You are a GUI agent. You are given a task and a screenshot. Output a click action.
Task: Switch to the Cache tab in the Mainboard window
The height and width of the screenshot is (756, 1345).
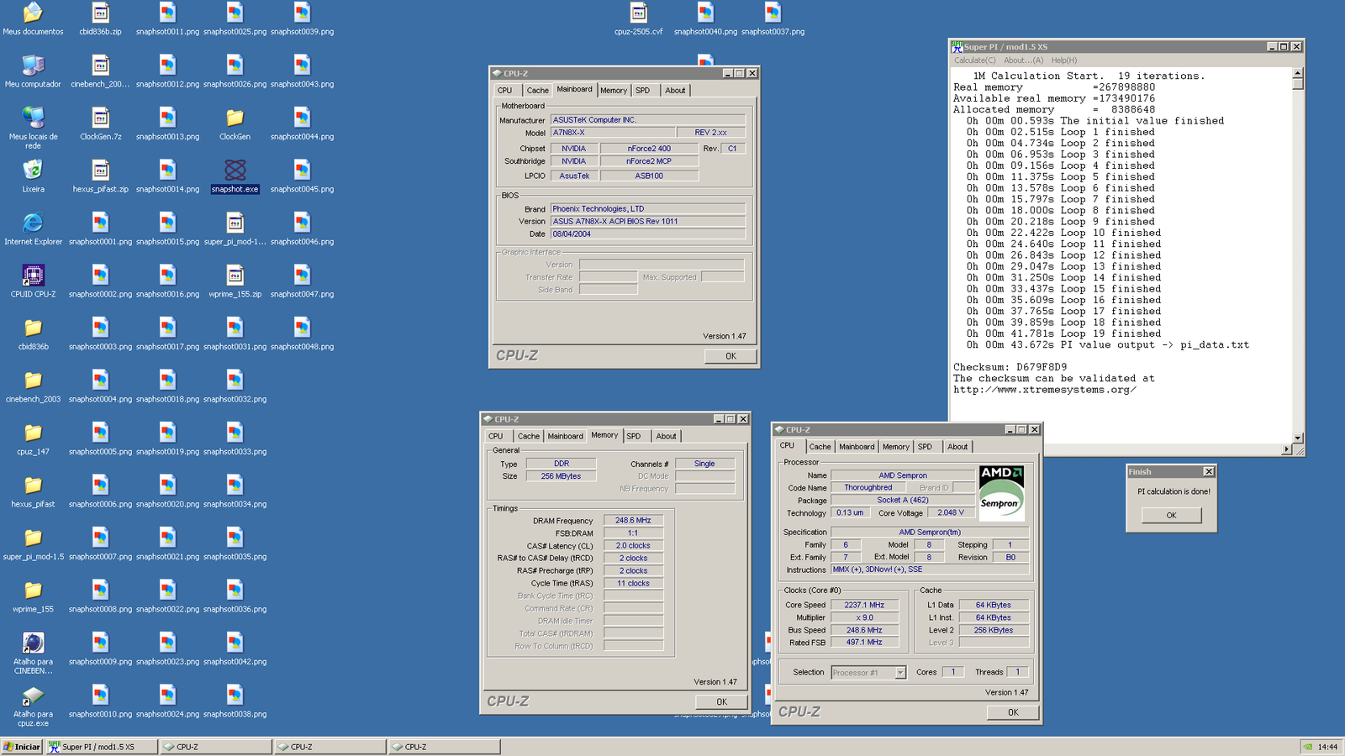537,90
